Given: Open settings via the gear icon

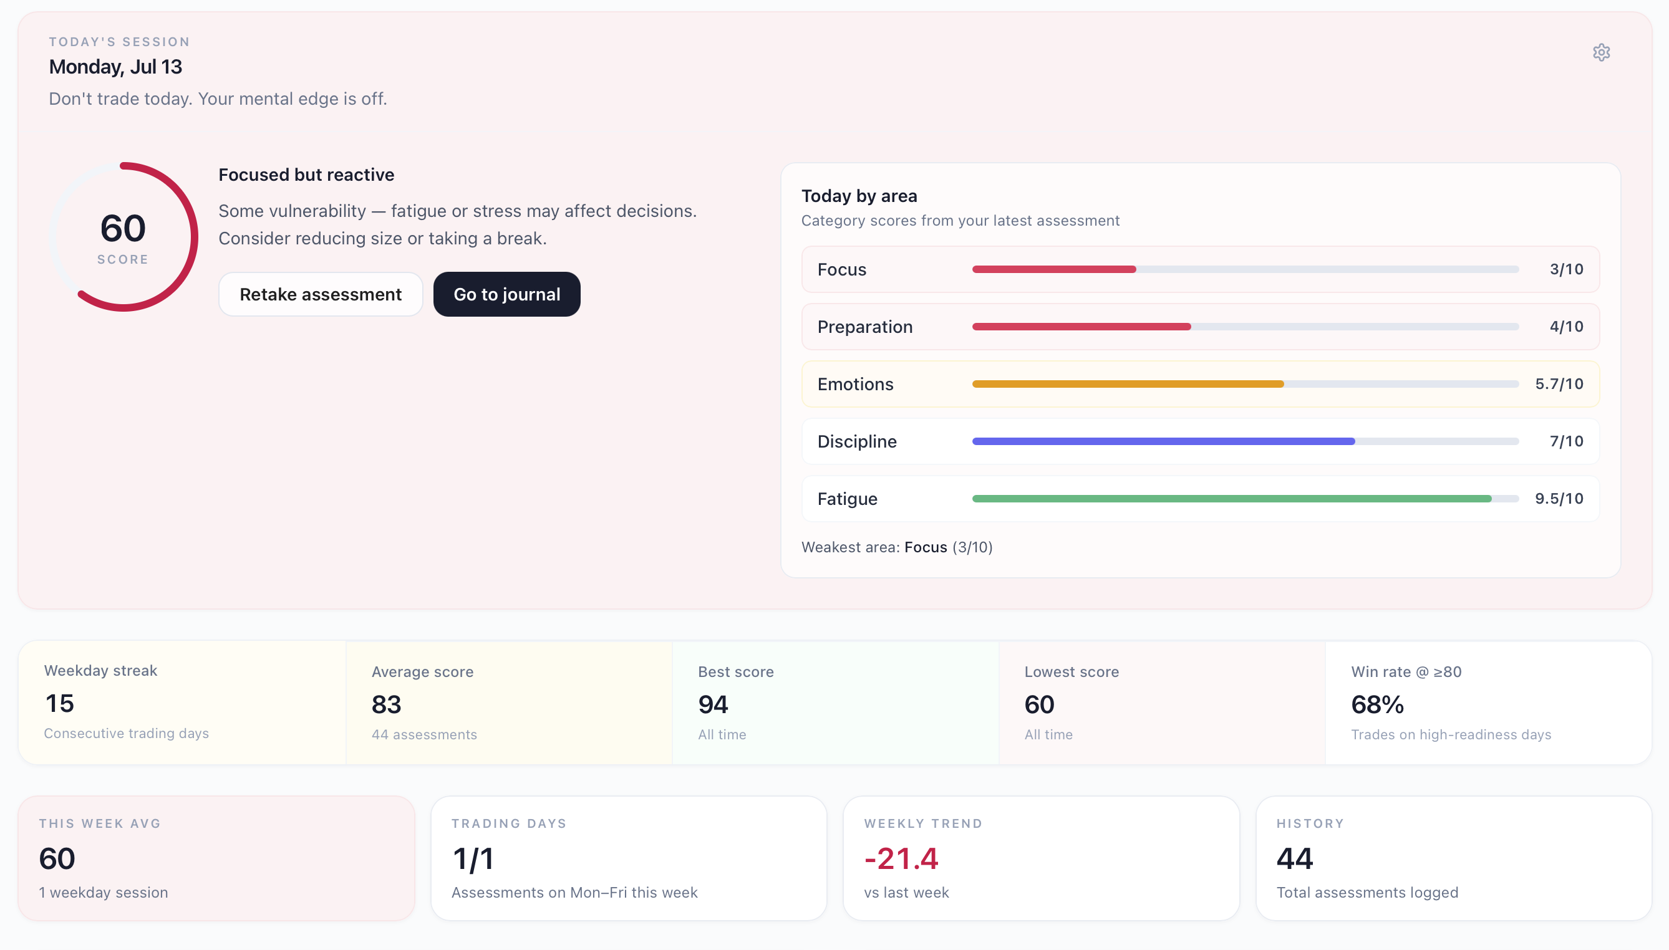Looking at the screenshot, I should click(x=1600, y=52).
